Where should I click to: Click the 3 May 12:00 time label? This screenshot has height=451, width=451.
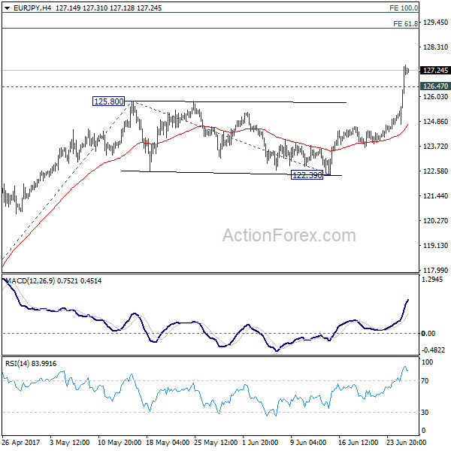point(69,442)
